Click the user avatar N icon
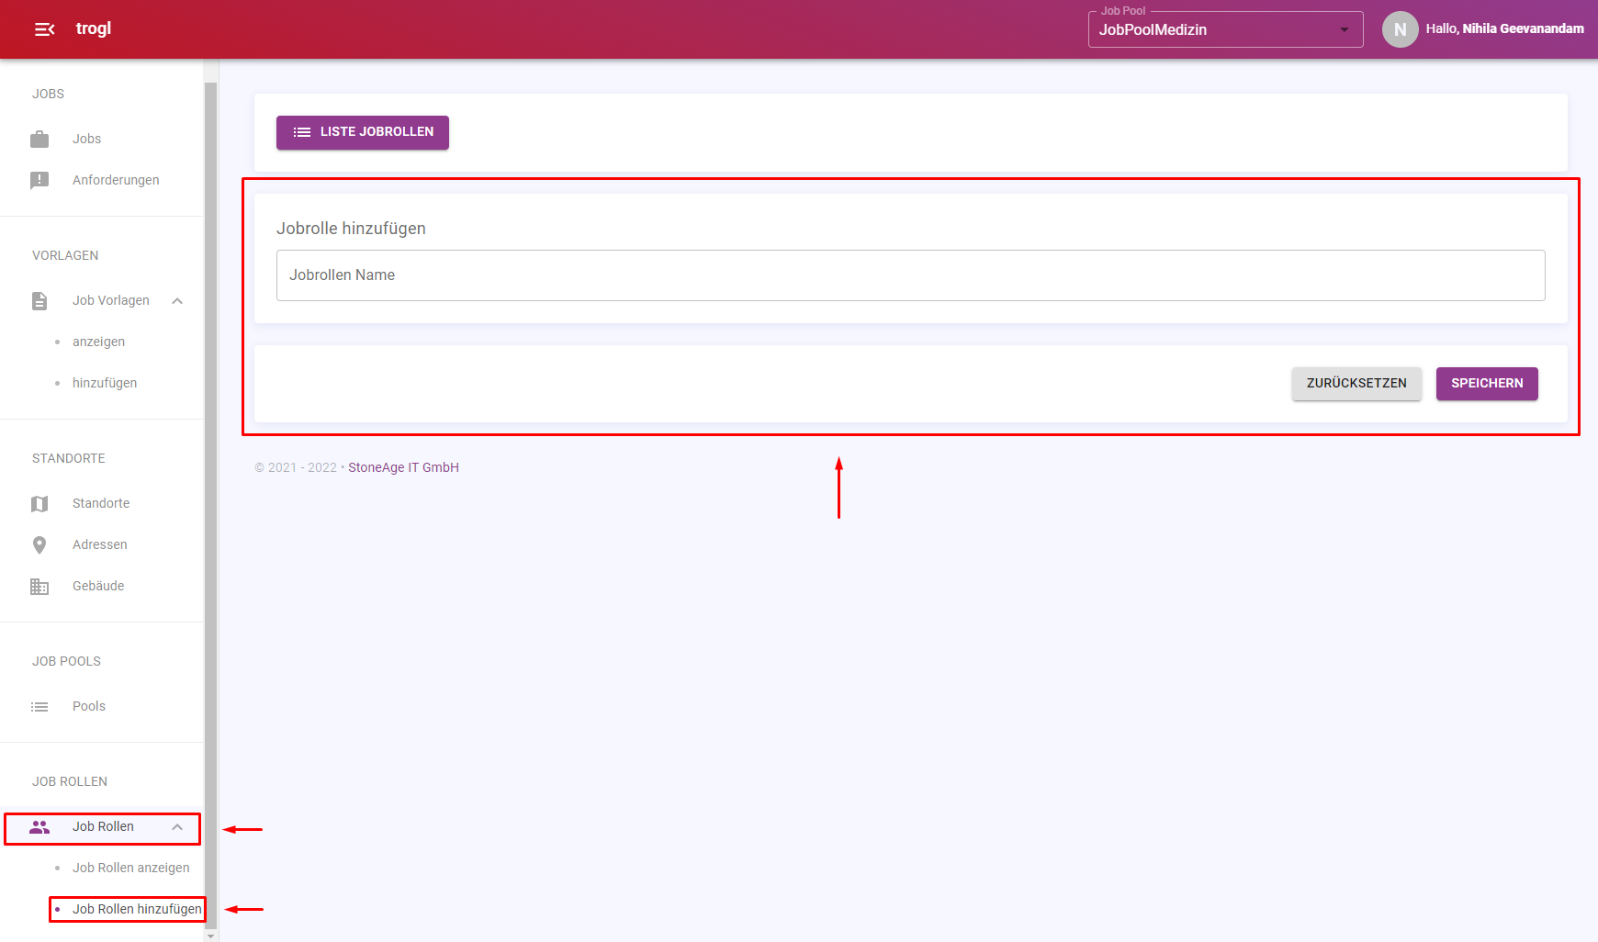The image size is (1598, 942). coord(1400,29)
